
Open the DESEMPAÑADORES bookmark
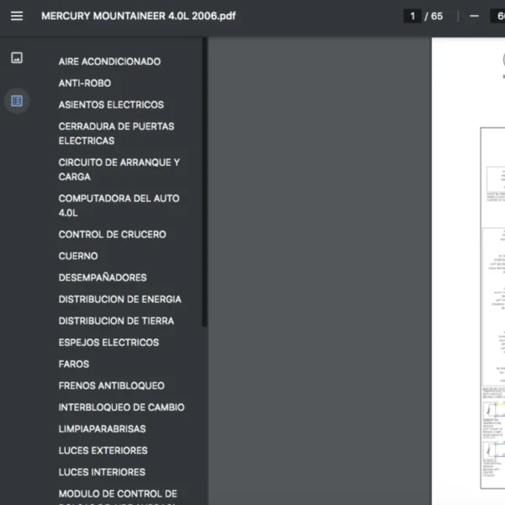[103, 278]
